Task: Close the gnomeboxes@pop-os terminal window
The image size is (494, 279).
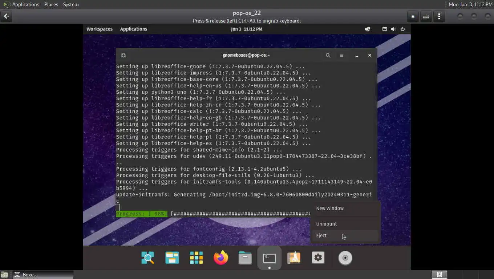Action: coord(369,55)
